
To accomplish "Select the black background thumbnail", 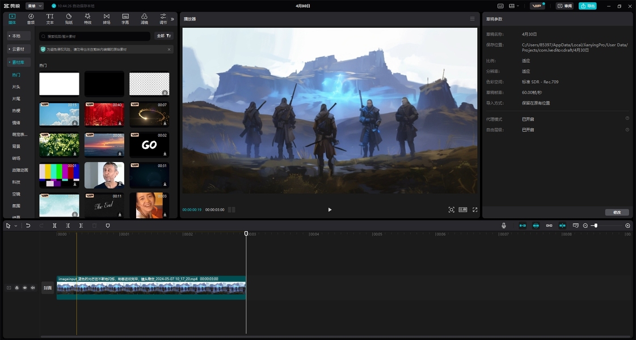I will tap(104, 84).
